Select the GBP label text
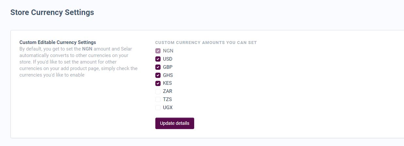 tap(168, 67)
